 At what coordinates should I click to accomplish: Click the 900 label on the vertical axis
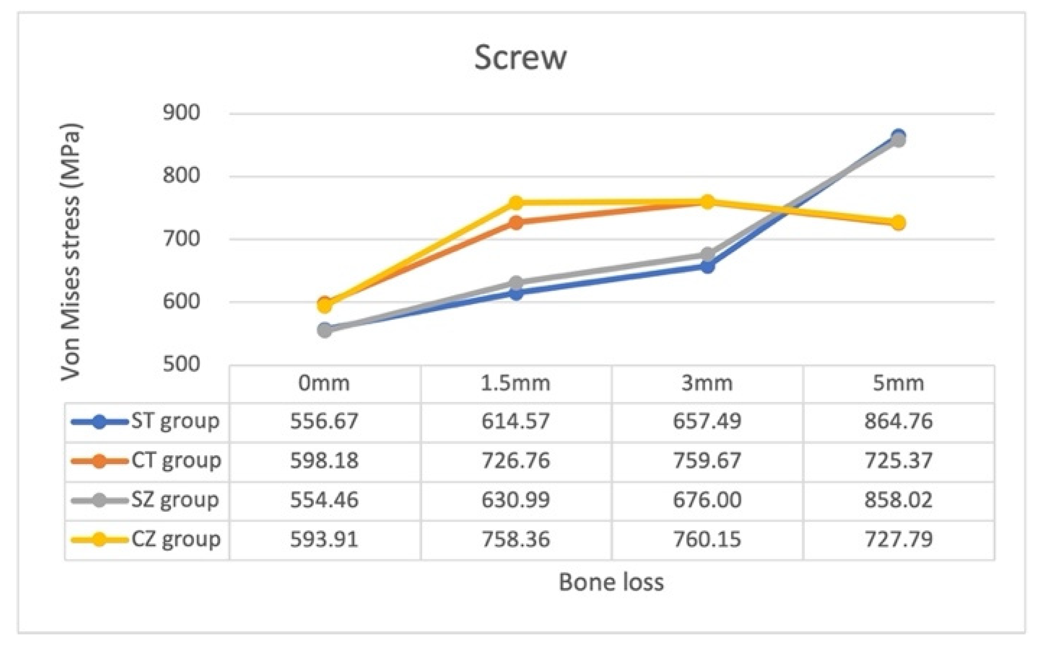(x=181, y=113)
